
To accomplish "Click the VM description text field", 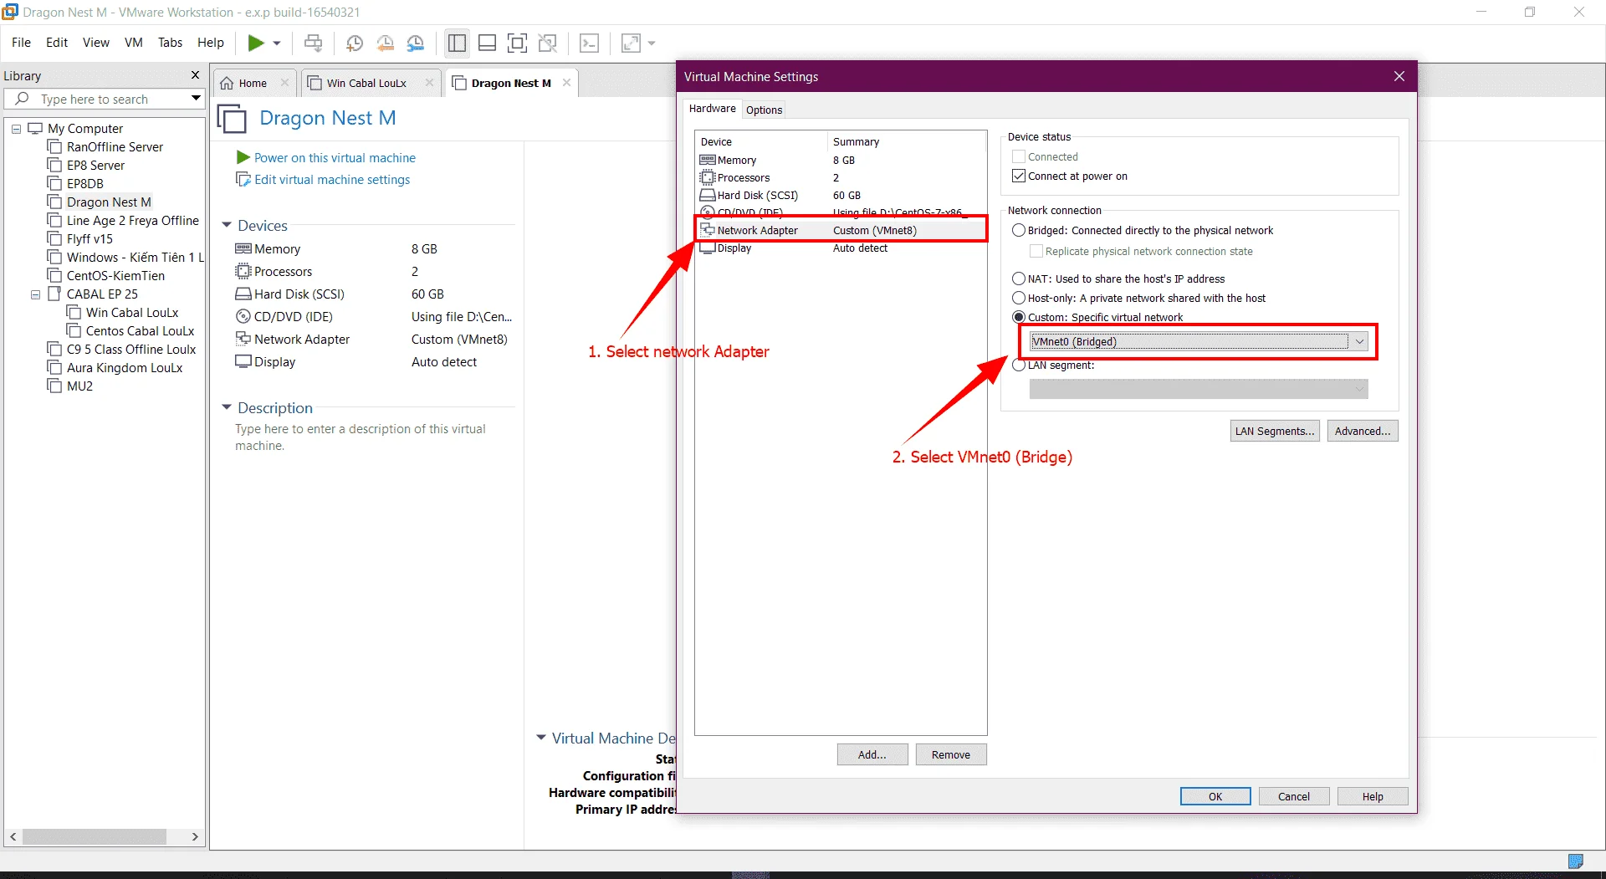I will pyautogui.click(x=361, y=437).
